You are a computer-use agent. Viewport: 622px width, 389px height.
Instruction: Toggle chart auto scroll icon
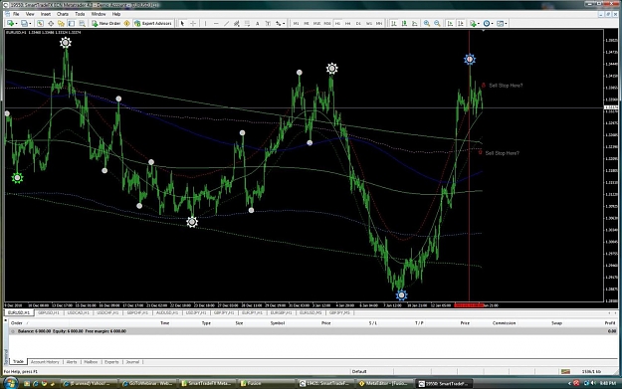click(450, 24)
